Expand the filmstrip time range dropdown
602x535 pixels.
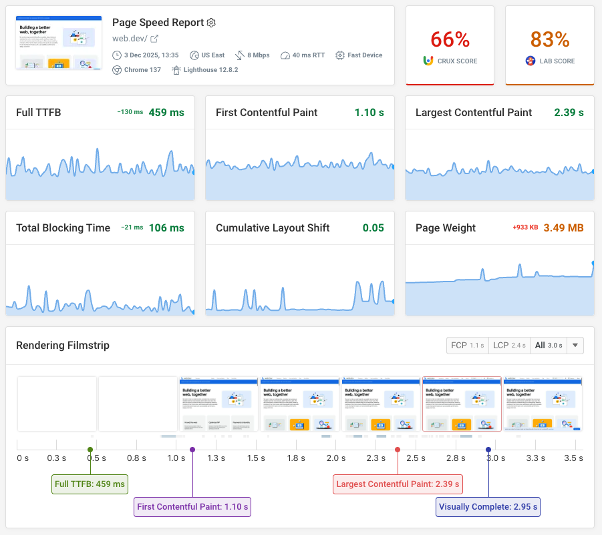pos(575,345)
